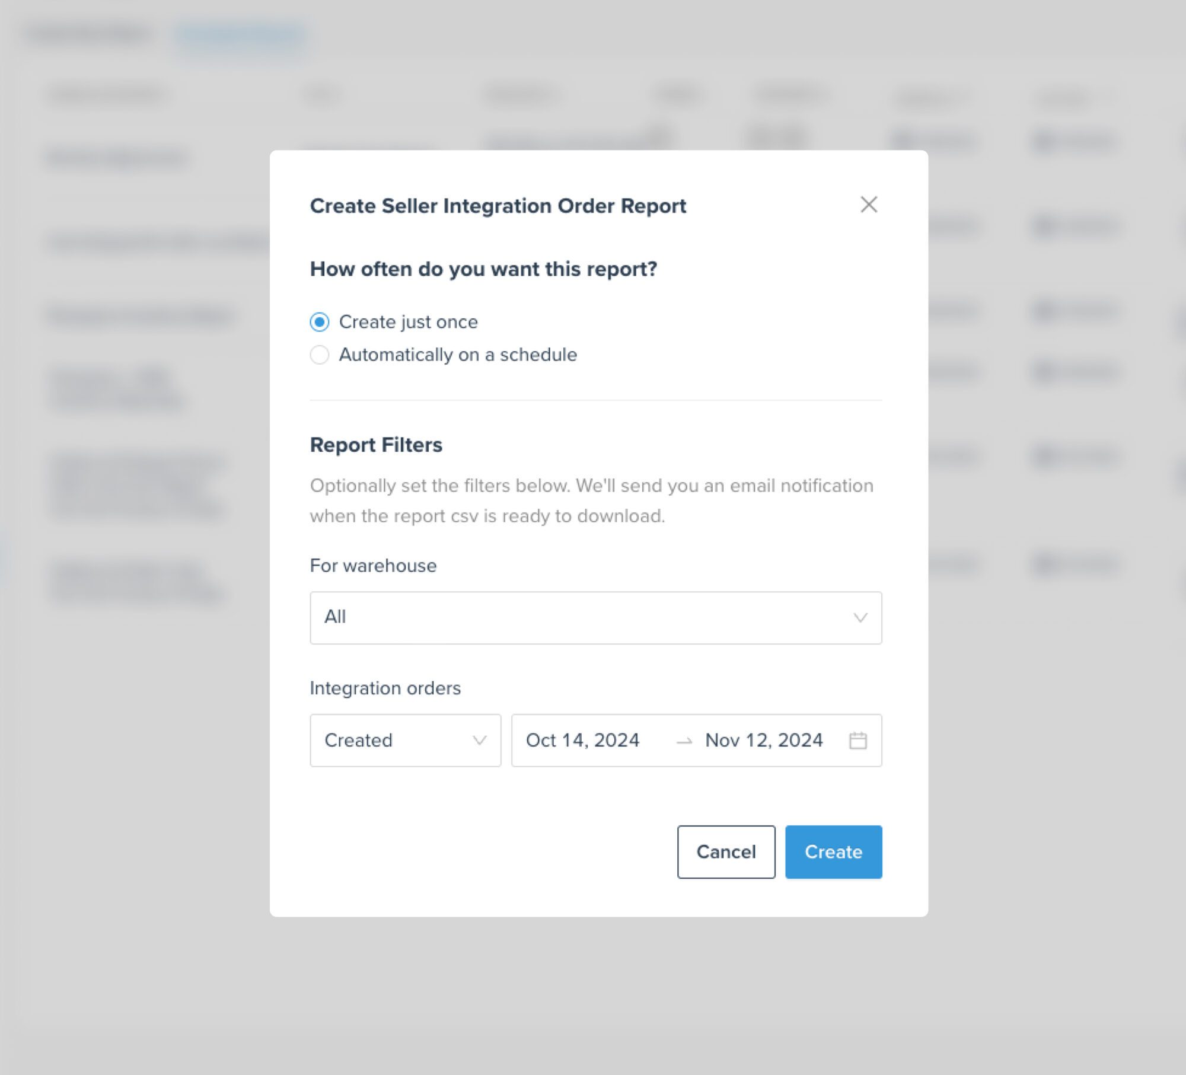Expand the "For warehouse" All dropdown
The height and width of the screenshot is (1075, 1186).
(596, 618)
